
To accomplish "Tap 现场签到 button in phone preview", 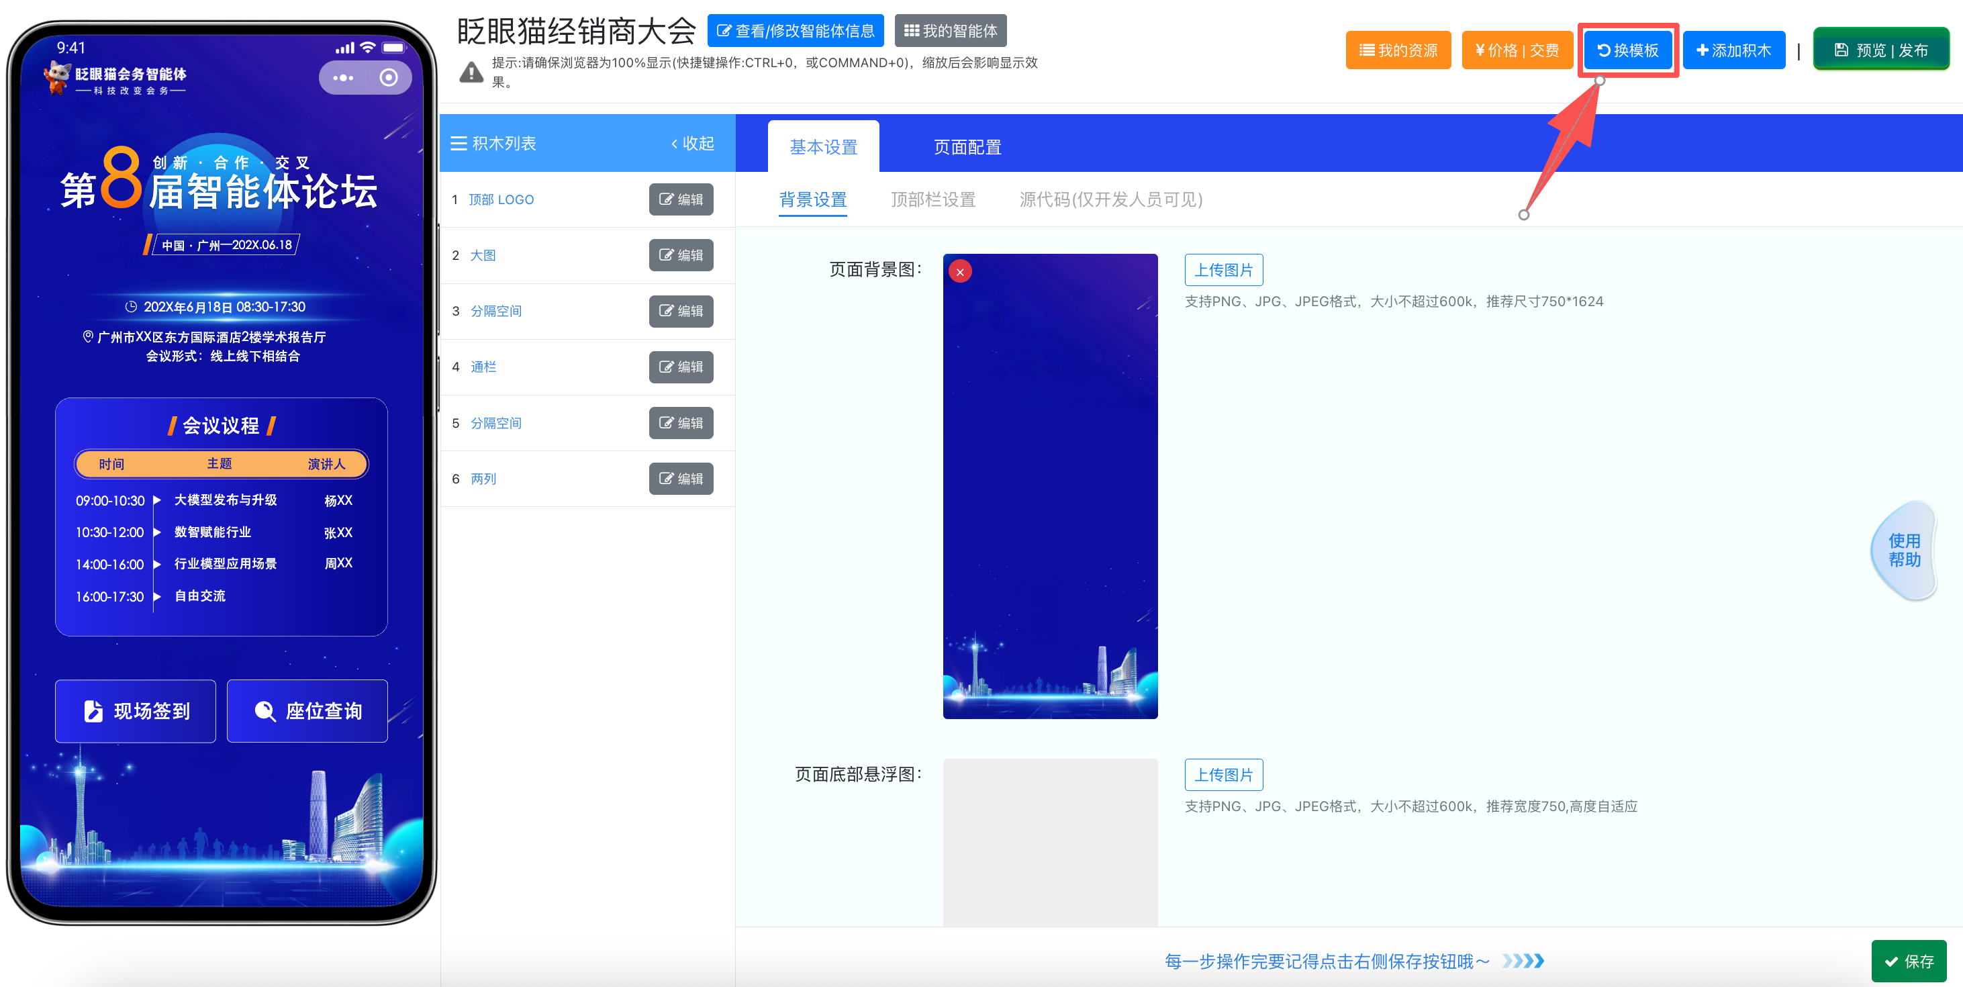I will tap(136, 710).
